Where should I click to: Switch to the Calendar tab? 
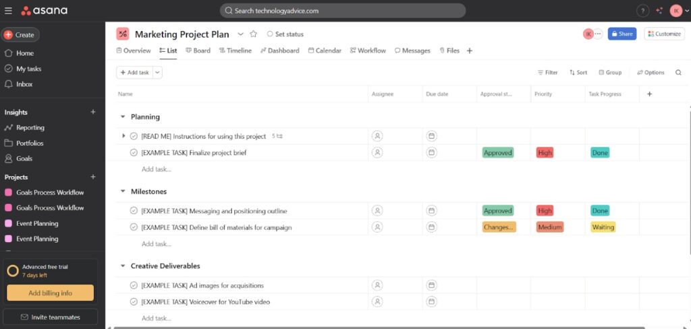click(x=325, y=51)
